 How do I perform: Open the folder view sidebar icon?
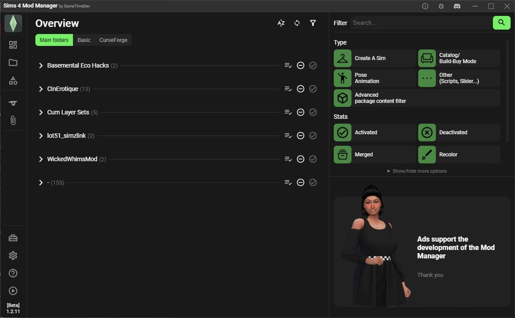pyautogui.click(x=13, y=62)
